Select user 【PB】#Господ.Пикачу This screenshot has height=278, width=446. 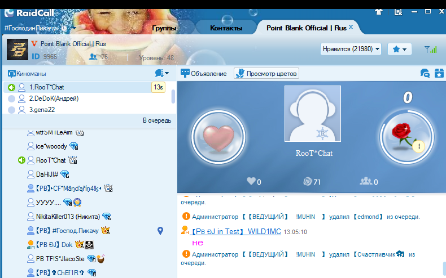[67, 230]
